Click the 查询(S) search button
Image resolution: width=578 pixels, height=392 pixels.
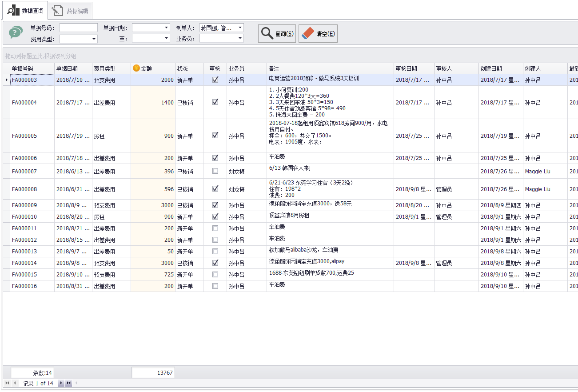(x=277, y=34)
